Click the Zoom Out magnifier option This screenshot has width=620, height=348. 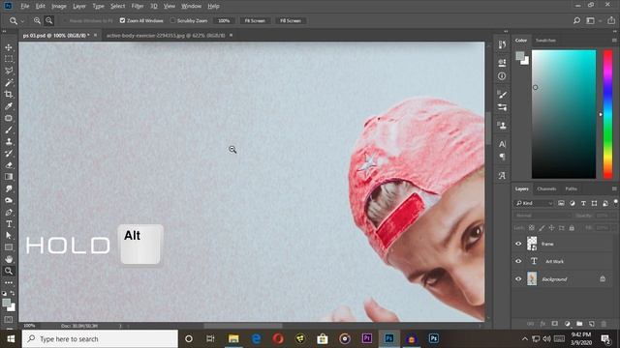click(48, 20)
